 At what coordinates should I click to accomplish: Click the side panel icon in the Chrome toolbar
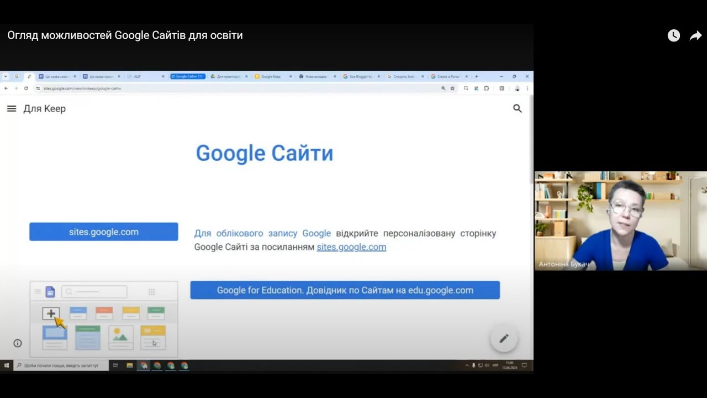point(502,88)
